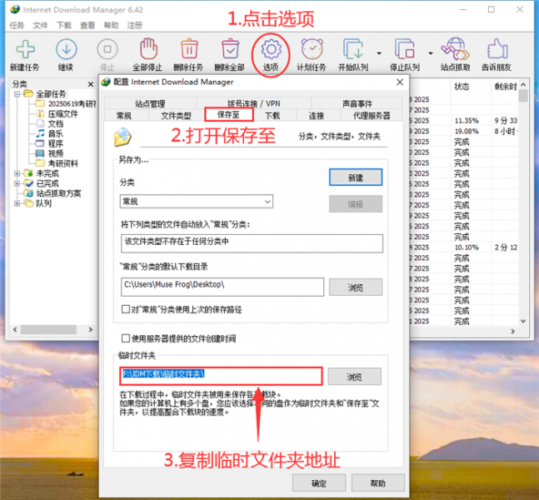
Task: Click the 新建 button in the dialog
Action: [x=355, y=177]
